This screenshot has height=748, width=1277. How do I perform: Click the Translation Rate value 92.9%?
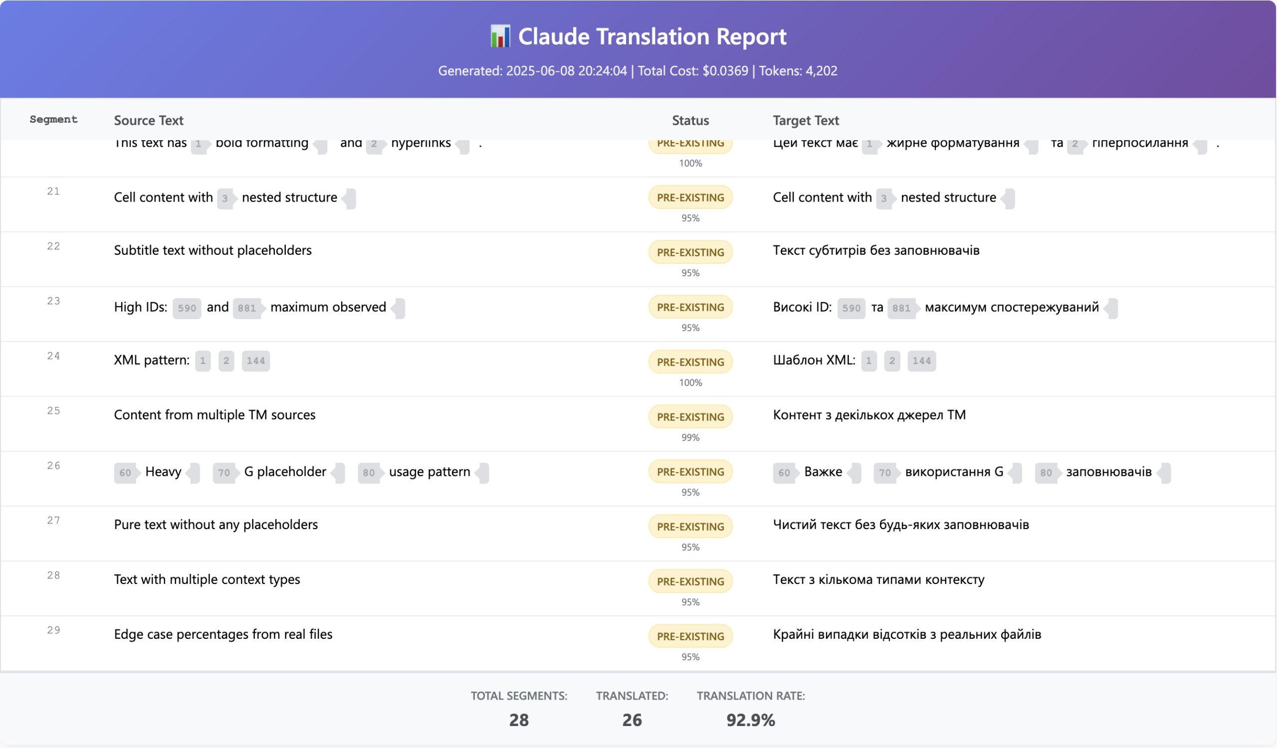point(751,720)
